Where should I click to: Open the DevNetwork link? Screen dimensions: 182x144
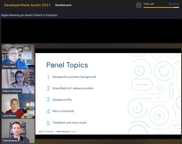coord(63,5)
